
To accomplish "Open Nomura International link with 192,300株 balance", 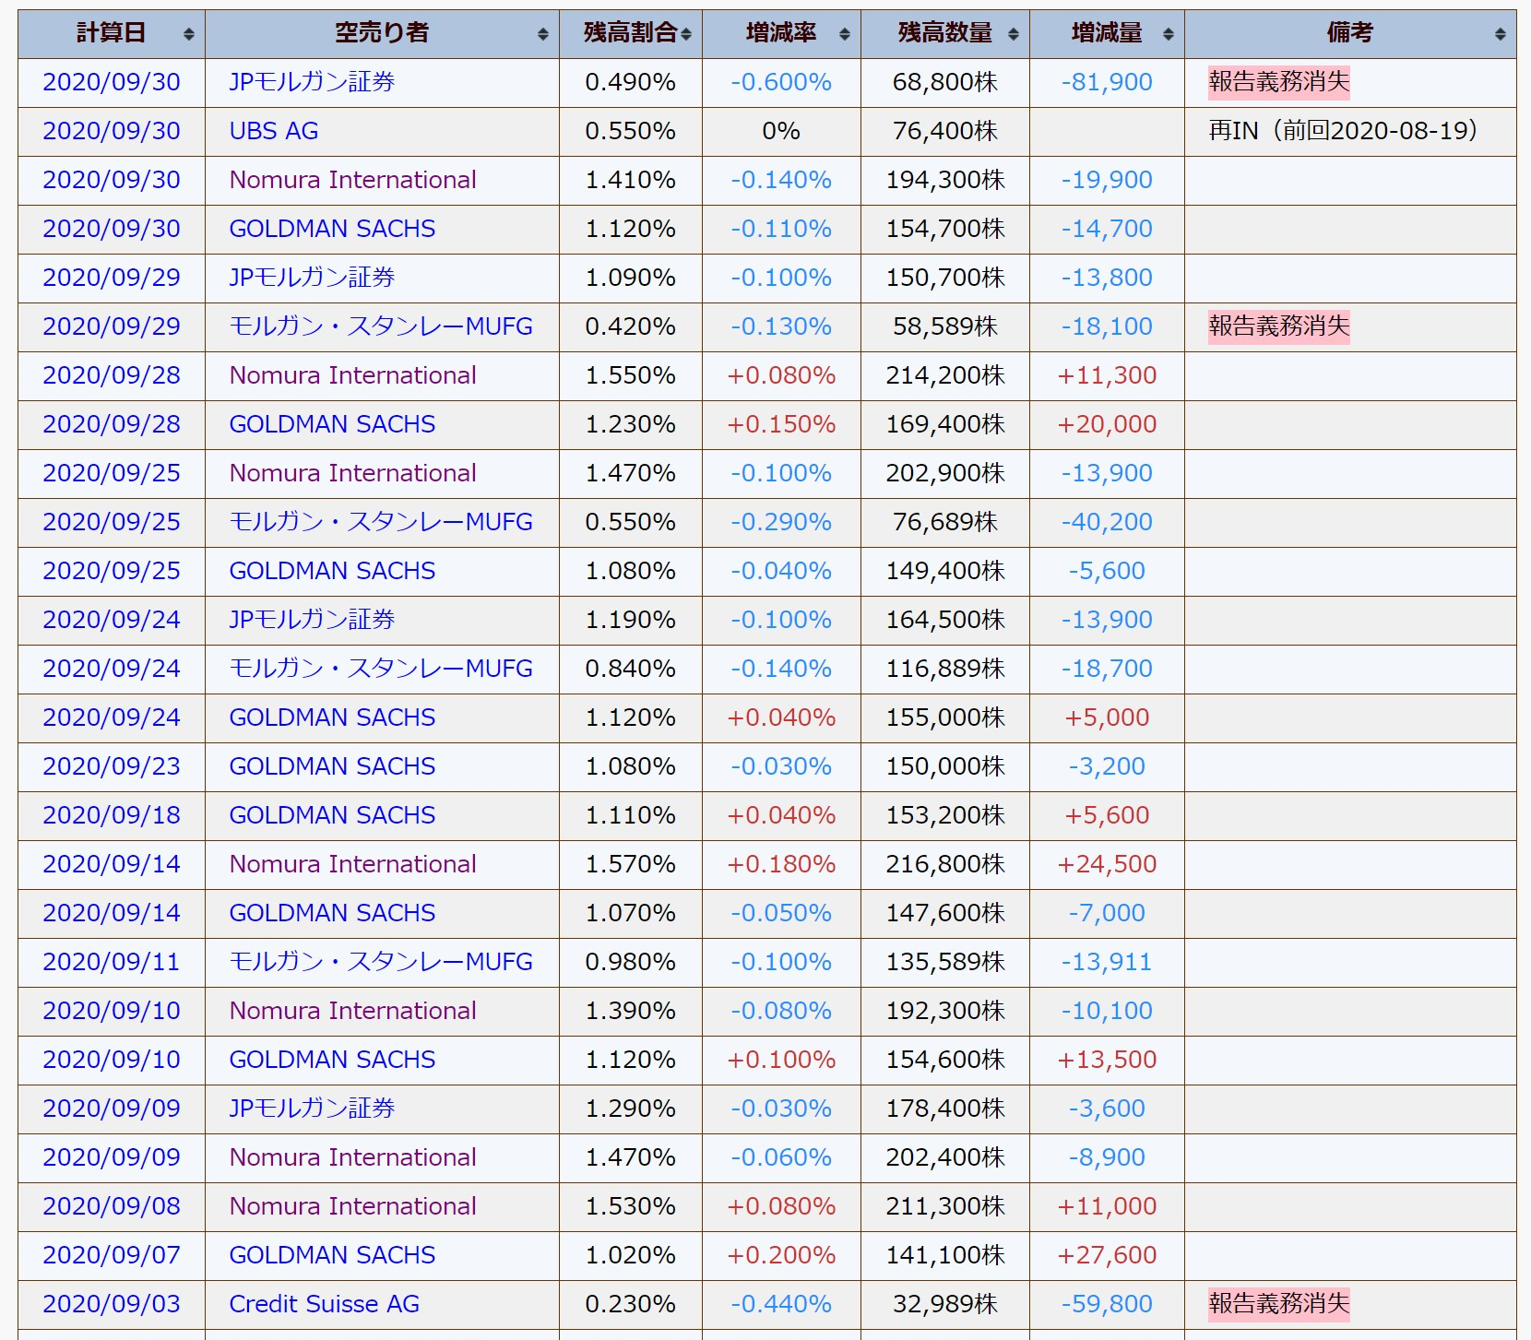I will (352, 1011).
